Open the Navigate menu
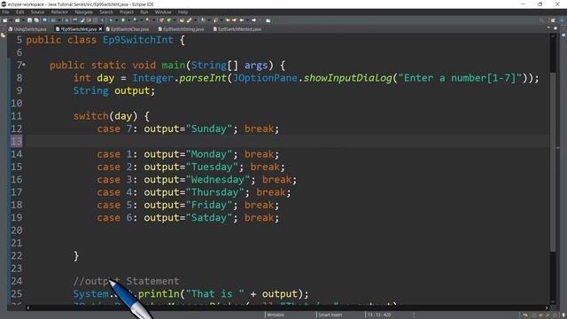Image resolution: width=567 pixels, height=319 pixels. (83, 12)
